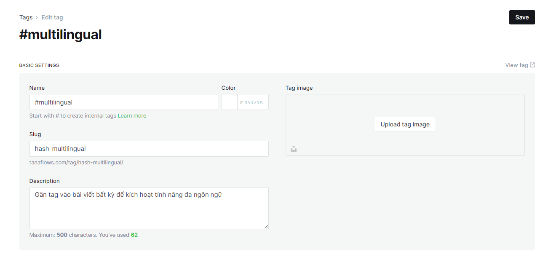Open the Tags breadcrumb link
551x260 pixels.
pos(26,17)
